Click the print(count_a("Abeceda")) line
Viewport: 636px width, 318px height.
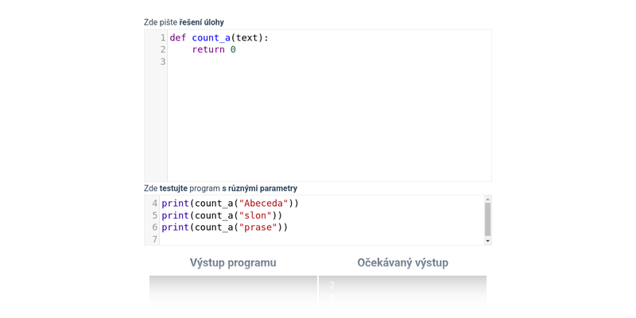(230, 204)
